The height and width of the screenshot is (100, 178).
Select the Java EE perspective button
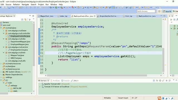coord(167,11)
